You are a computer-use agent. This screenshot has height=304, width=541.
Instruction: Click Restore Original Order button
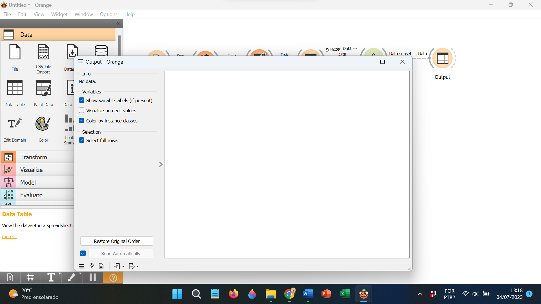[116, 241]
